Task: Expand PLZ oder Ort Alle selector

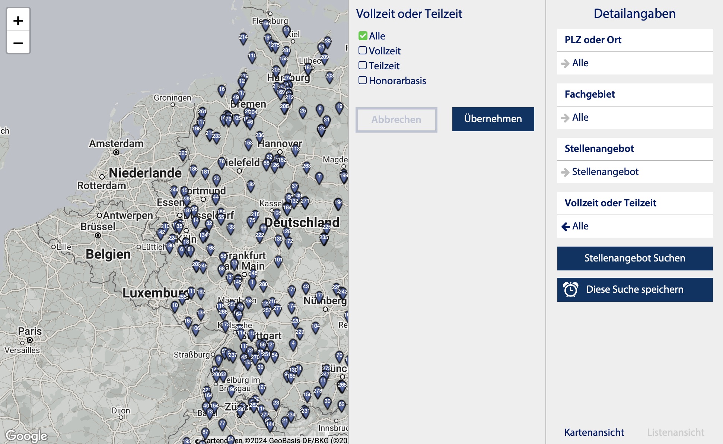Action: pyautogui.click(x=635, y=63)
